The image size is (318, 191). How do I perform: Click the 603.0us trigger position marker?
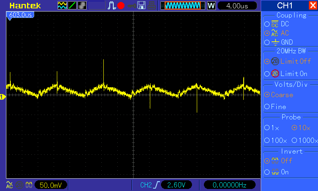point(20,15)
